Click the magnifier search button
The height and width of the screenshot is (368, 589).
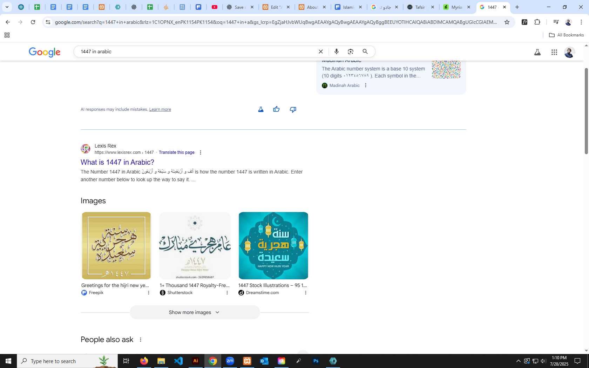tap(365, 52)
